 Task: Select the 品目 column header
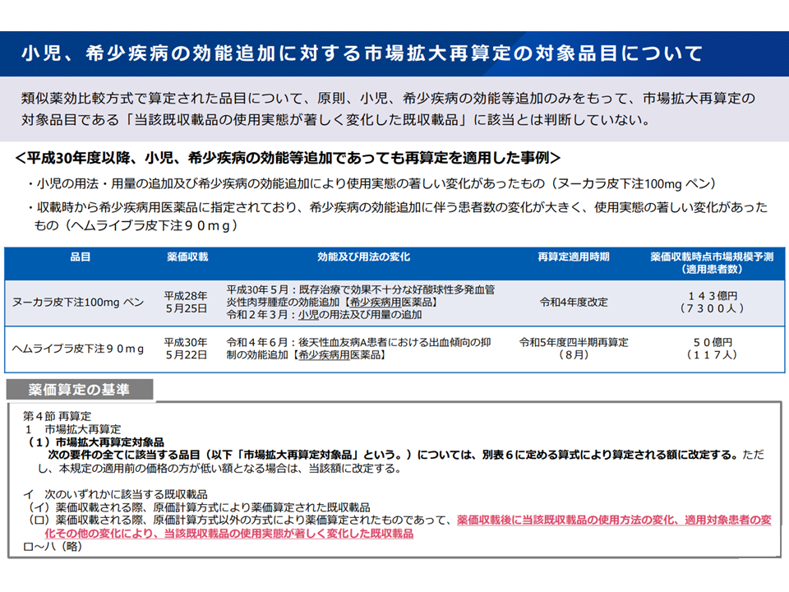[x=80, y=257]
